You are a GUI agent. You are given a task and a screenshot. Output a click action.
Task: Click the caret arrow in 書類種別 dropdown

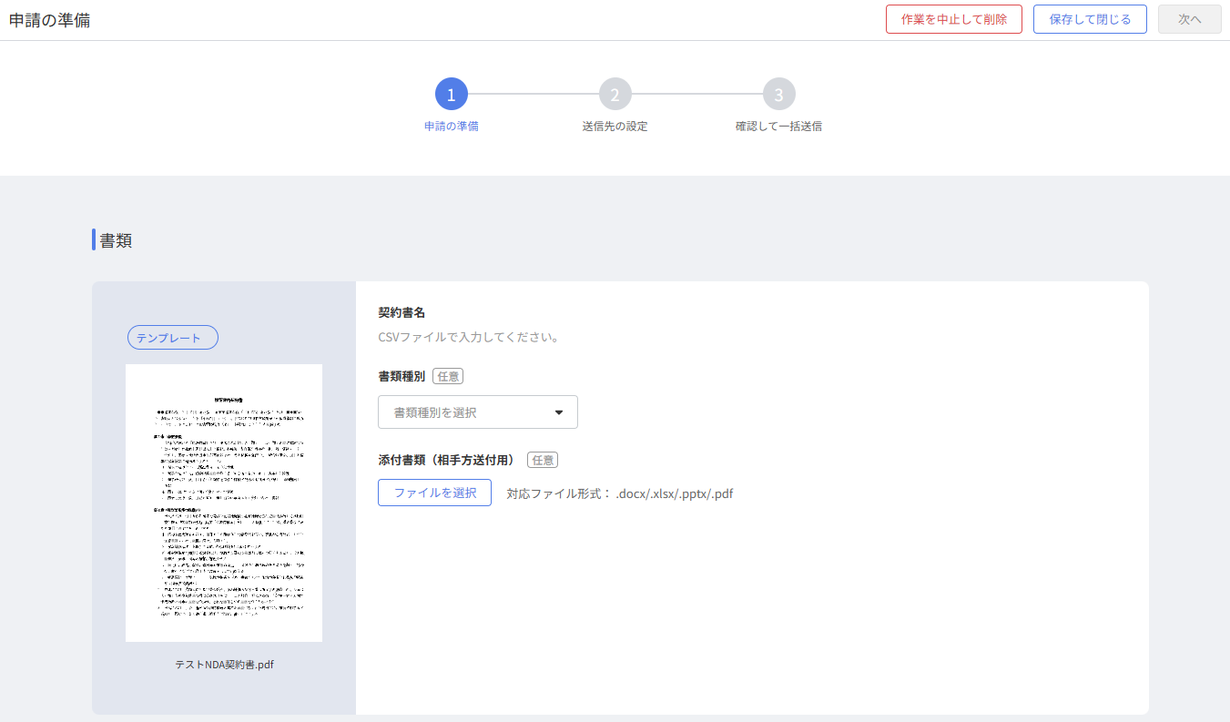(559, 412)
